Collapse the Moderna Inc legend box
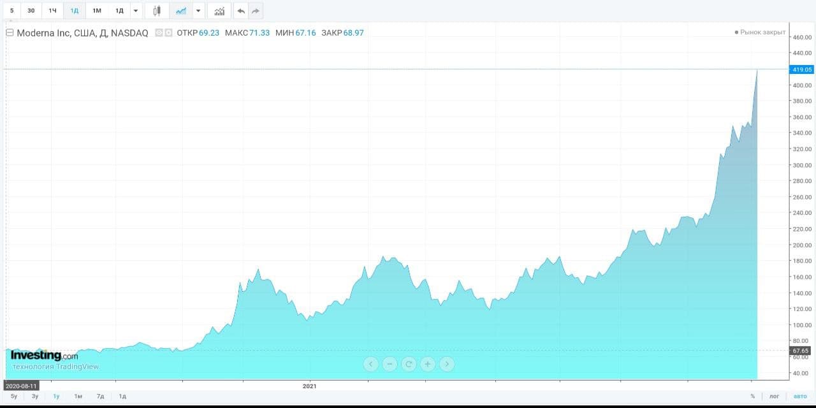Image resolution: width=816 pixels, height=408 pixels. 10,33
